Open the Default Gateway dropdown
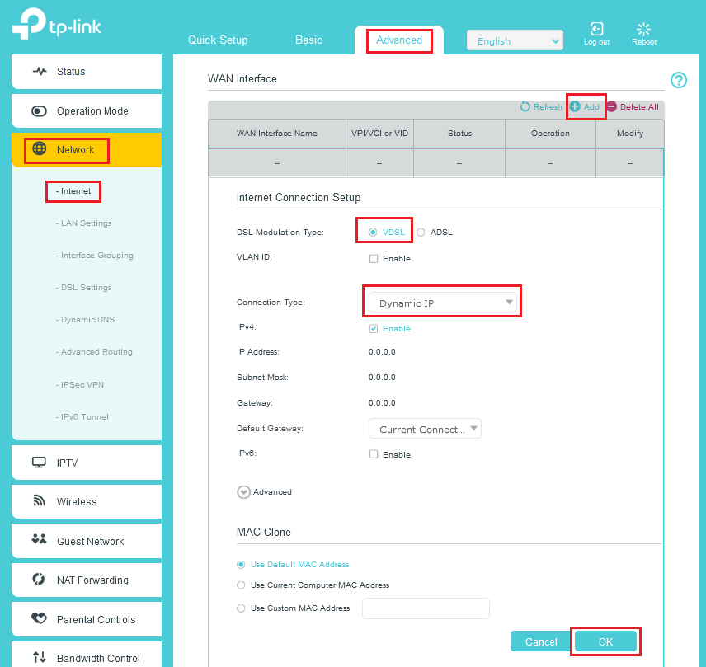The height and width of the screenshot is (667, 706). (x=425, y=429)
